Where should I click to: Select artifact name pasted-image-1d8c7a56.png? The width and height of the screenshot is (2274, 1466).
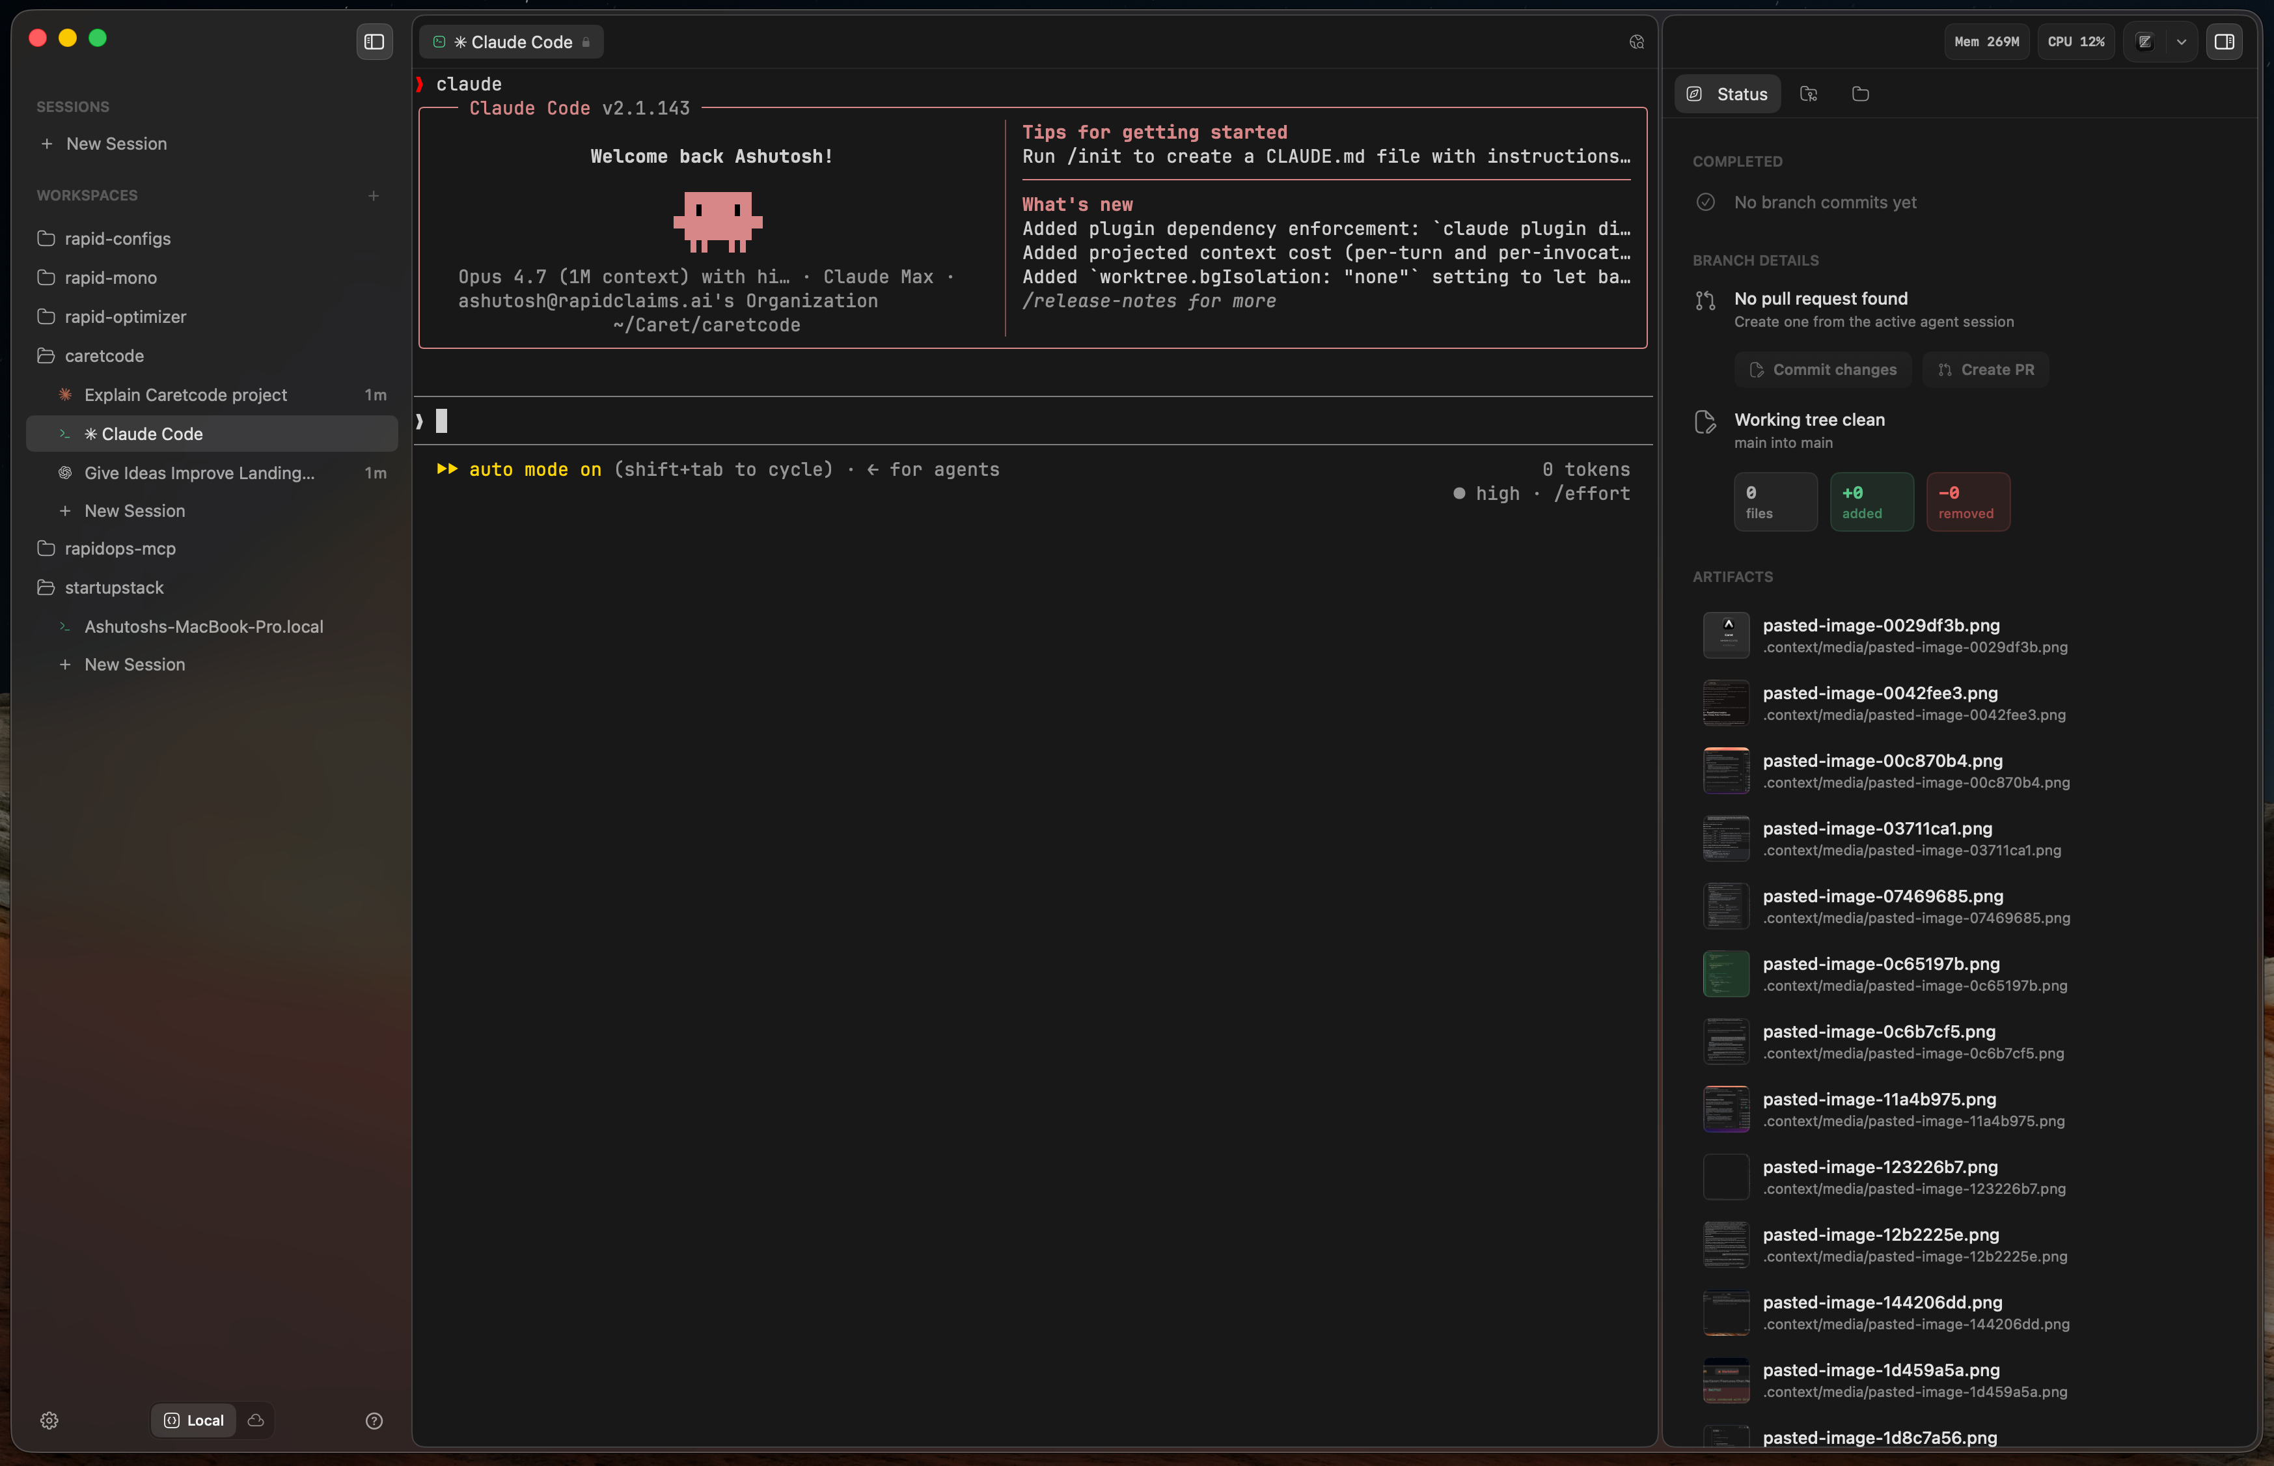1879,1437
